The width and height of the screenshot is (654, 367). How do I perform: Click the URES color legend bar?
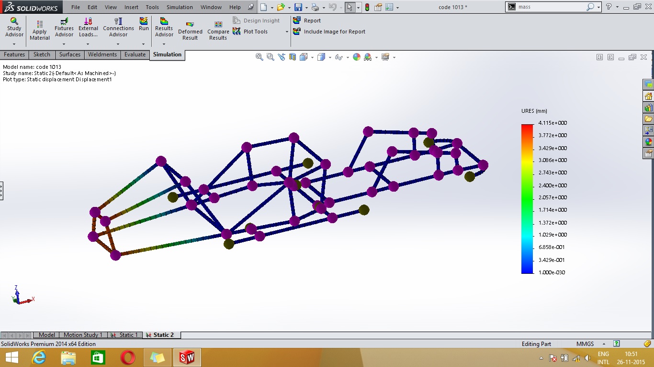point(527,198)
